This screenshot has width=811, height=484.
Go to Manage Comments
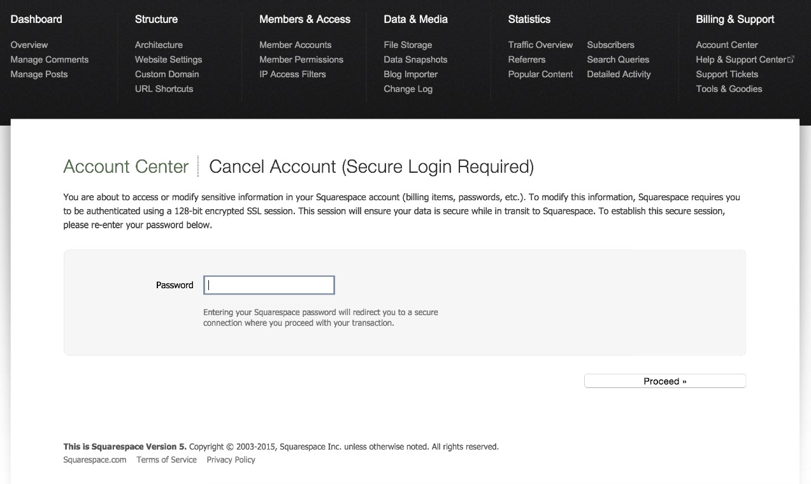[x=49, y=59]
